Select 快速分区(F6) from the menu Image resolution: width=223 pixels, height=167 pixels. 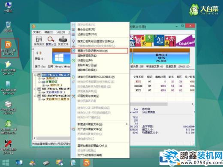[100, 61]
